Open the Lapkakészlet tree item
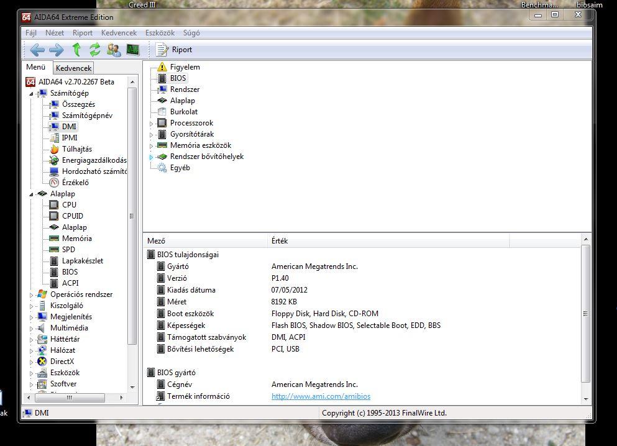This screenshot has height=446, width=617. tap(83, 261)
